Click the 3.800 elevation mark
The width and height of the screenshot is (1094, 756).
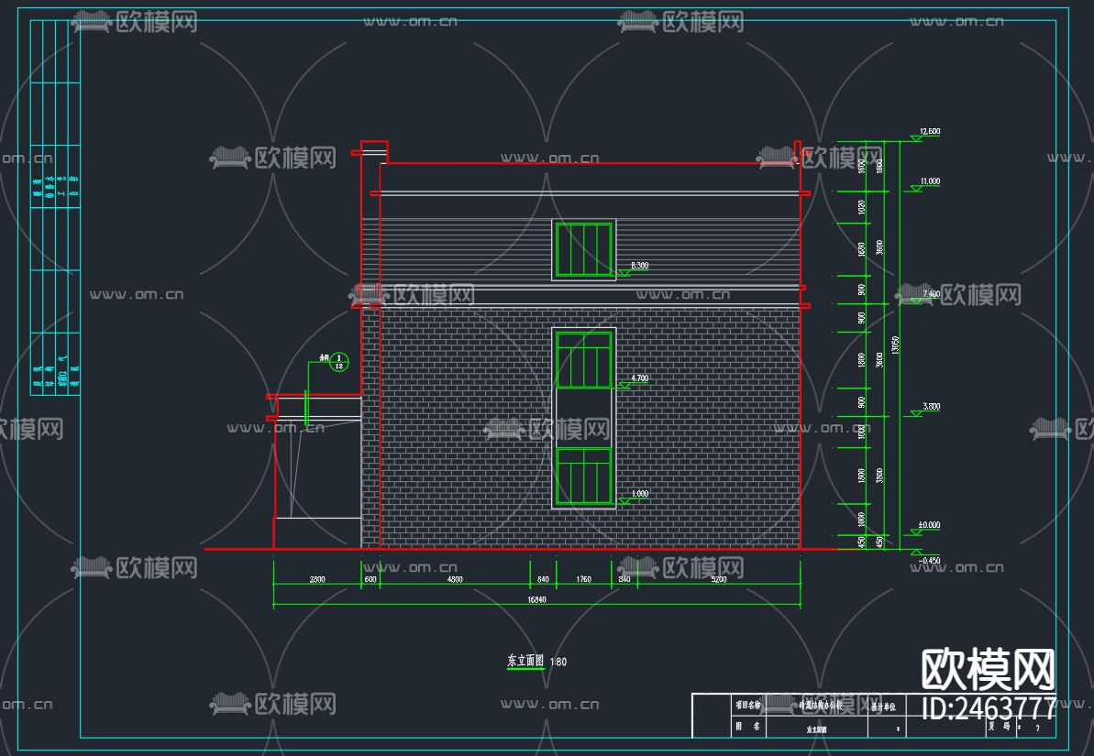coord(931,407)
